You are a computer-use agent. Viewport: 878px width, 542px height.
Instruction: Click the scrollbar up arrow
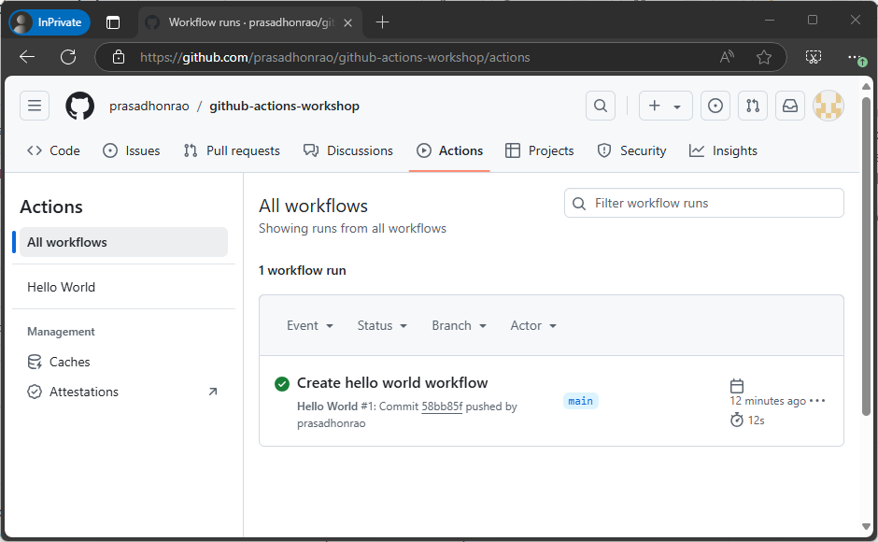click(x=866, y=86)
